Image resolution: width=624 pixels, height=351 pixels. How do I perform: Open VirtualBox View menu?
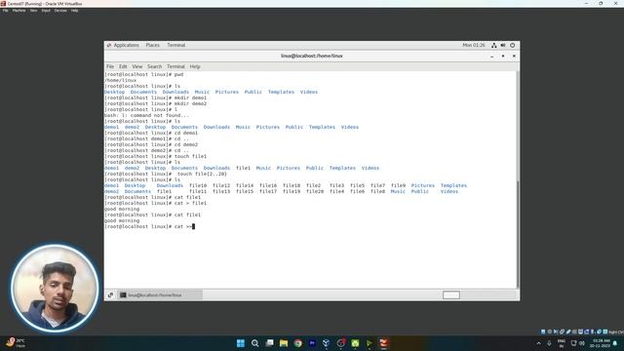click(33, 11)
